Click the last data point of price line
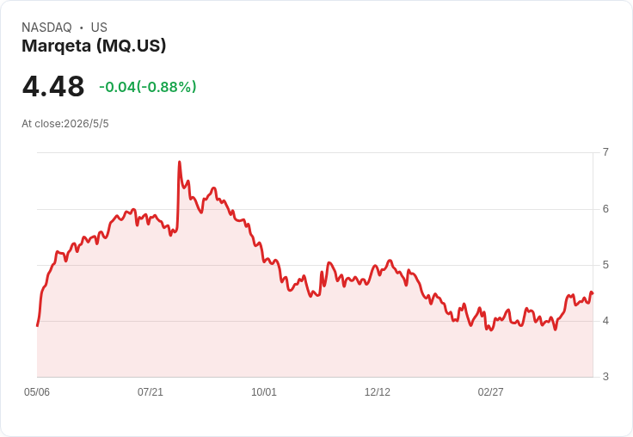This screenshot has height=437, width=633. 592,293
